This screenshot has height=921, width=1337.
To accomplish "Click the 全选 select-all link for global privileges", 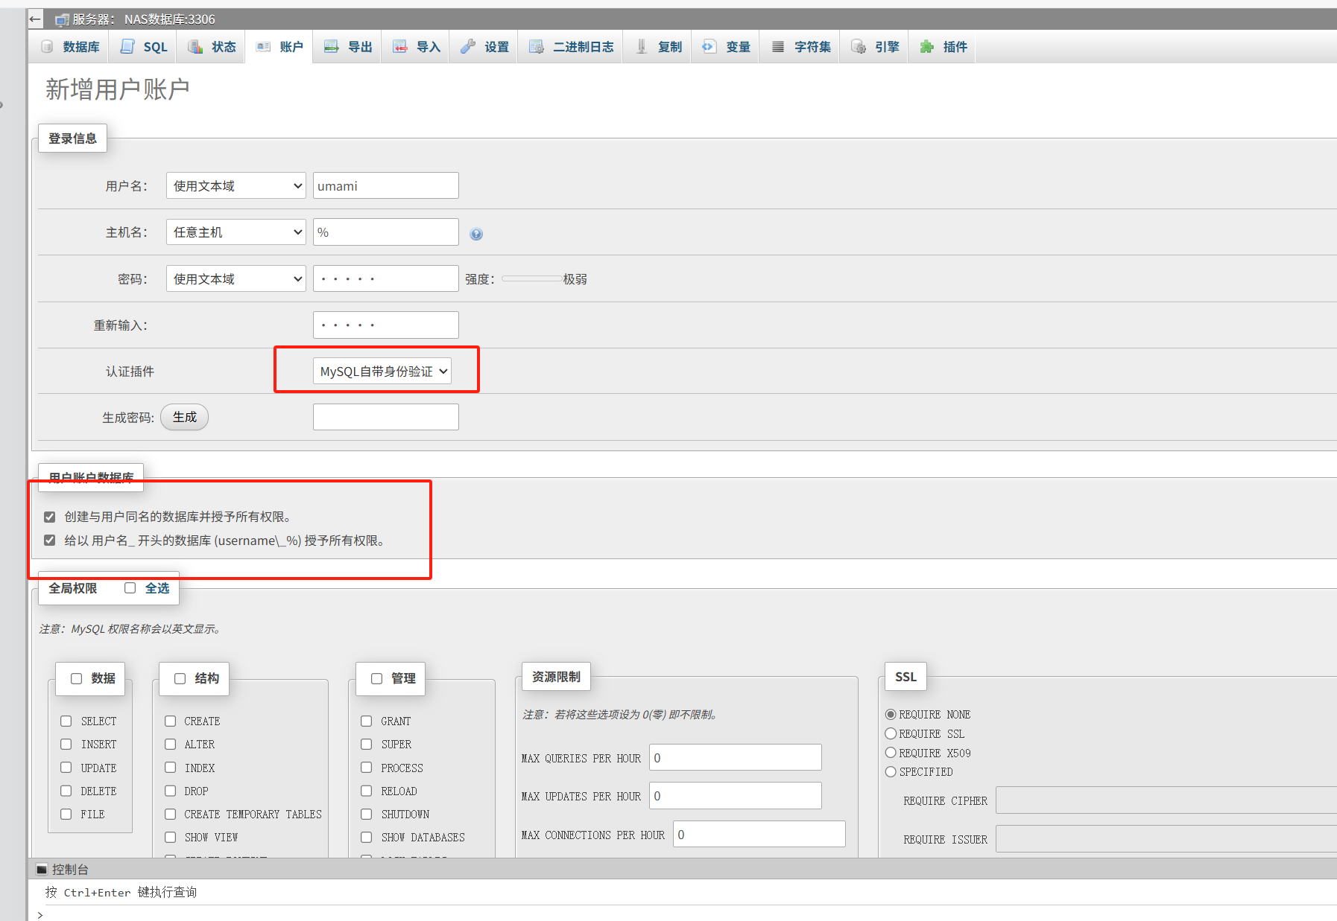I will 157,588.
